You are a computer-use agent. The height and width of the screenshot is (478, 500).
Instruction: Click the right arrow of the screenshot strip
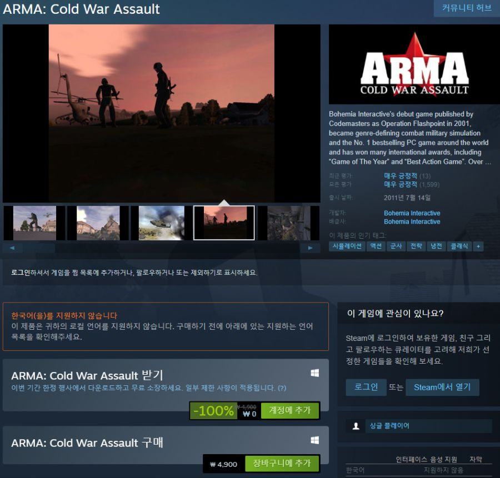(x=310, y=248)
